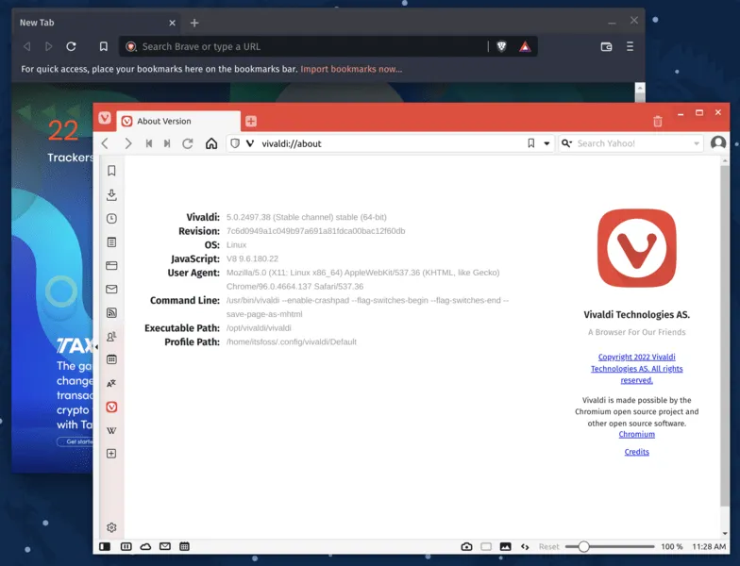
Task: Open the History panel clock icon
Action: click(111, 219)
